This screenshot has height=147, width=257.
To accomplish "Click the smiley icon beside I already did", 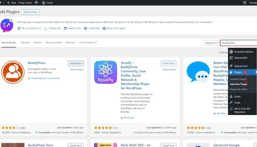I will [46, 28].
